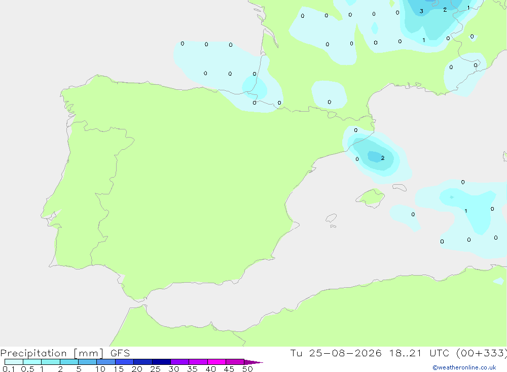Select the '15' legend scale label
507x372 pixels.
click(x=119, y=369)
